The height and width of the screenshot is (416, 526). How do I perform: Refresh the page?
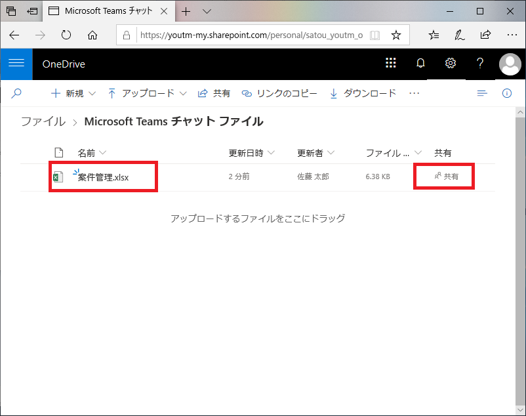point(66,35)
